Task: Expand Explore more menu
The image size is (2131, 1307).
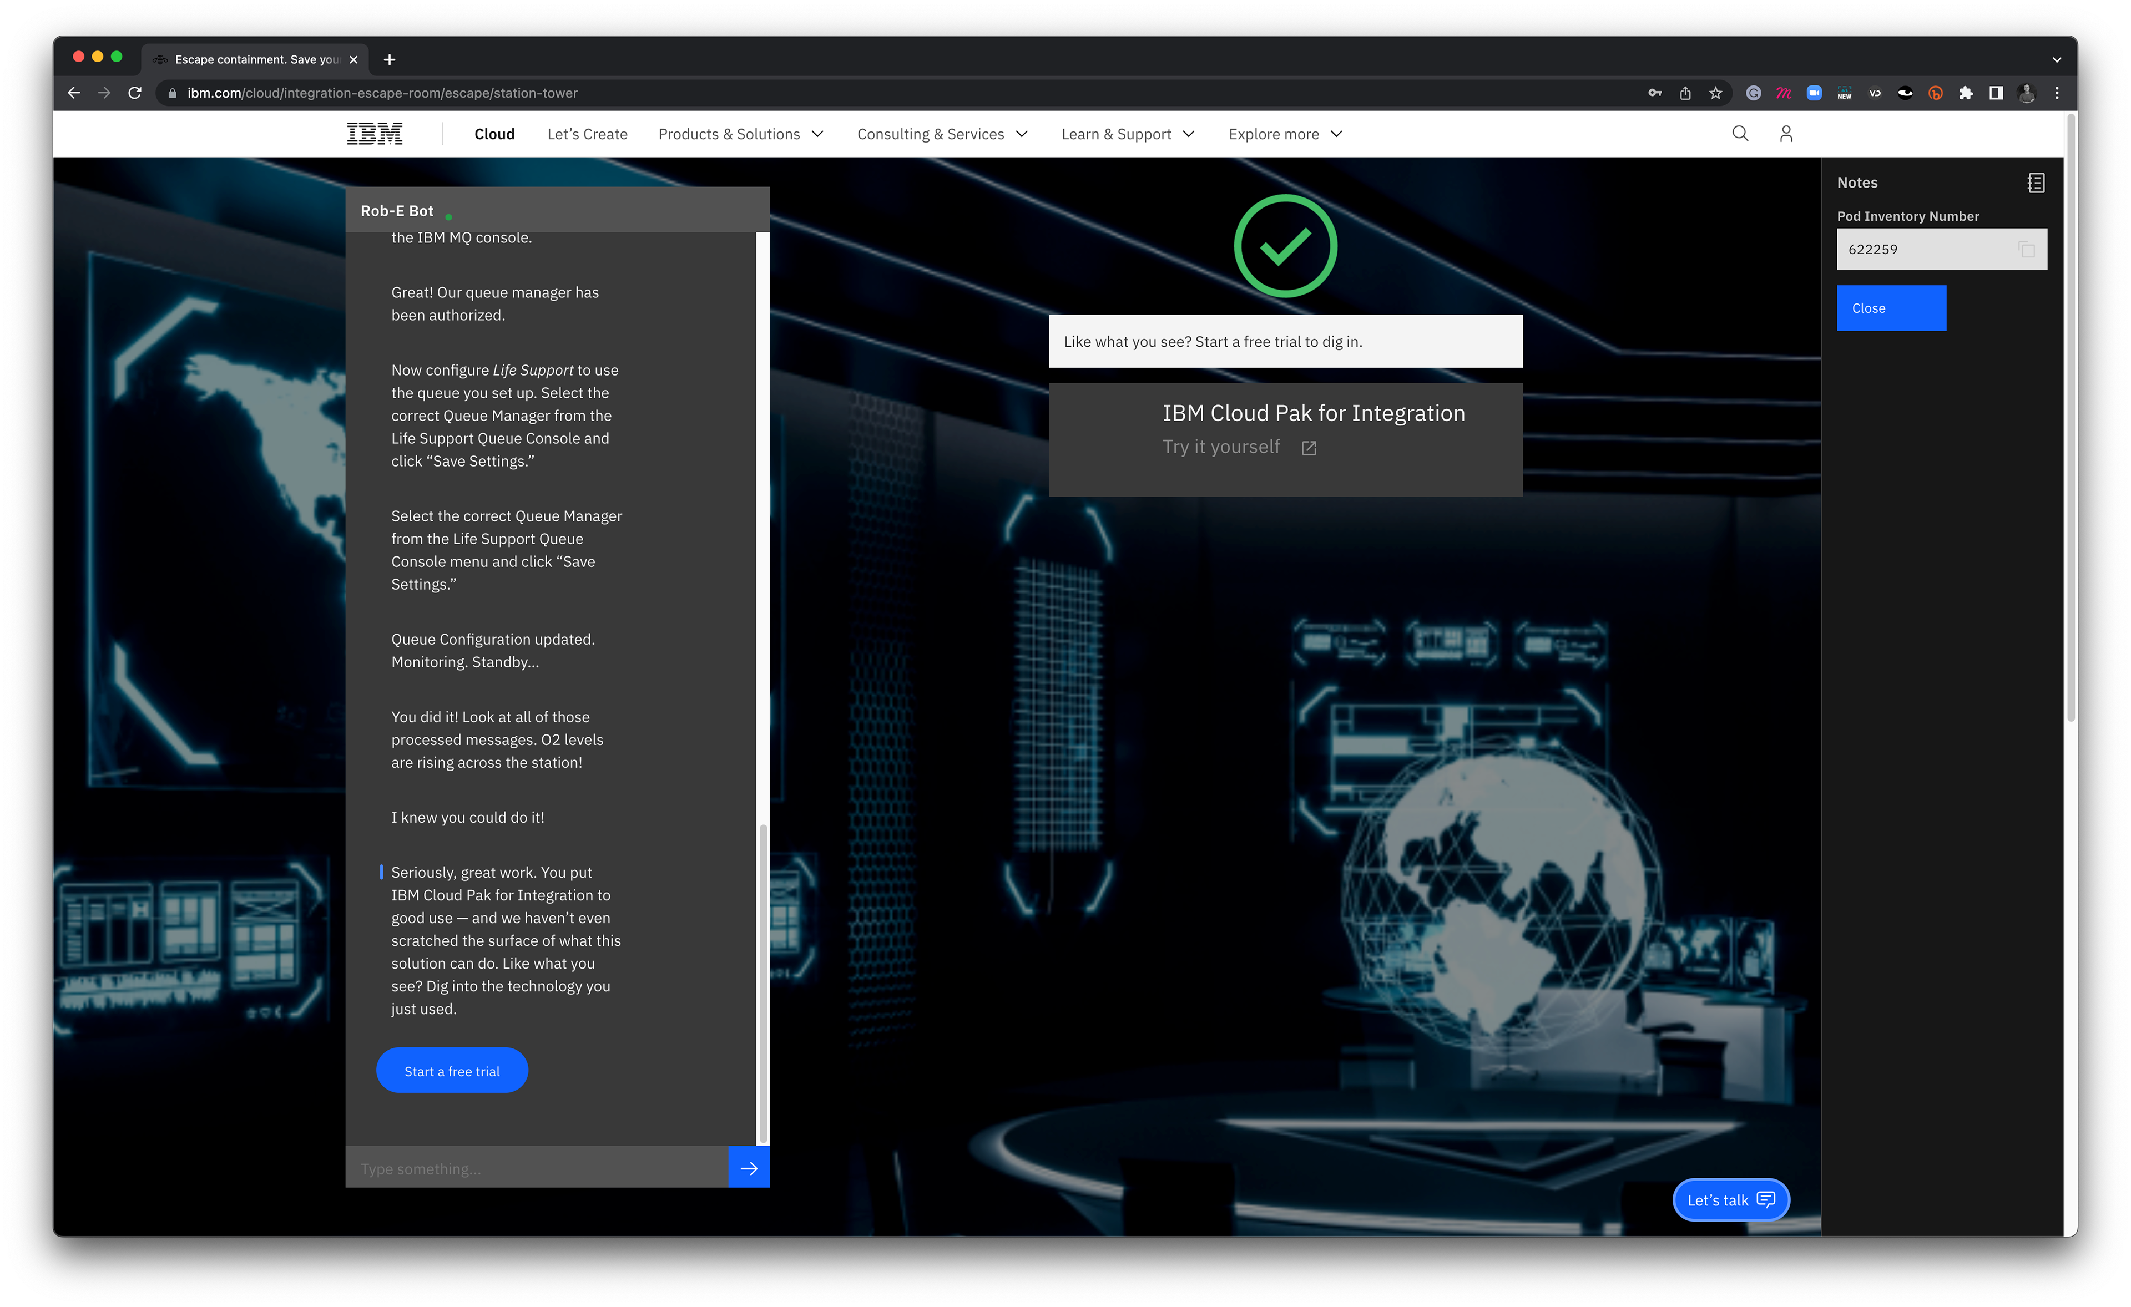Action: pos(1285,134)
